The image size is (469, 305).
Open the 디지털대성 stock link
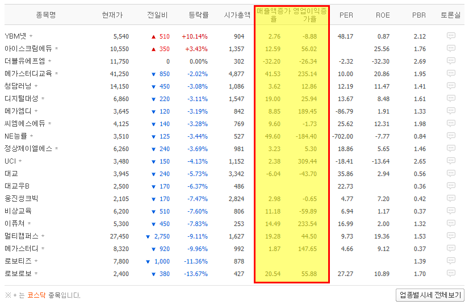pos(21,98)
